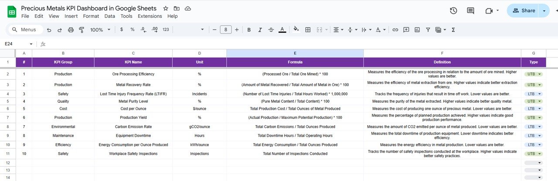Activate the paint format tool
The height and width of the screenshot is (181, 558).
click(x=82, y=30)
